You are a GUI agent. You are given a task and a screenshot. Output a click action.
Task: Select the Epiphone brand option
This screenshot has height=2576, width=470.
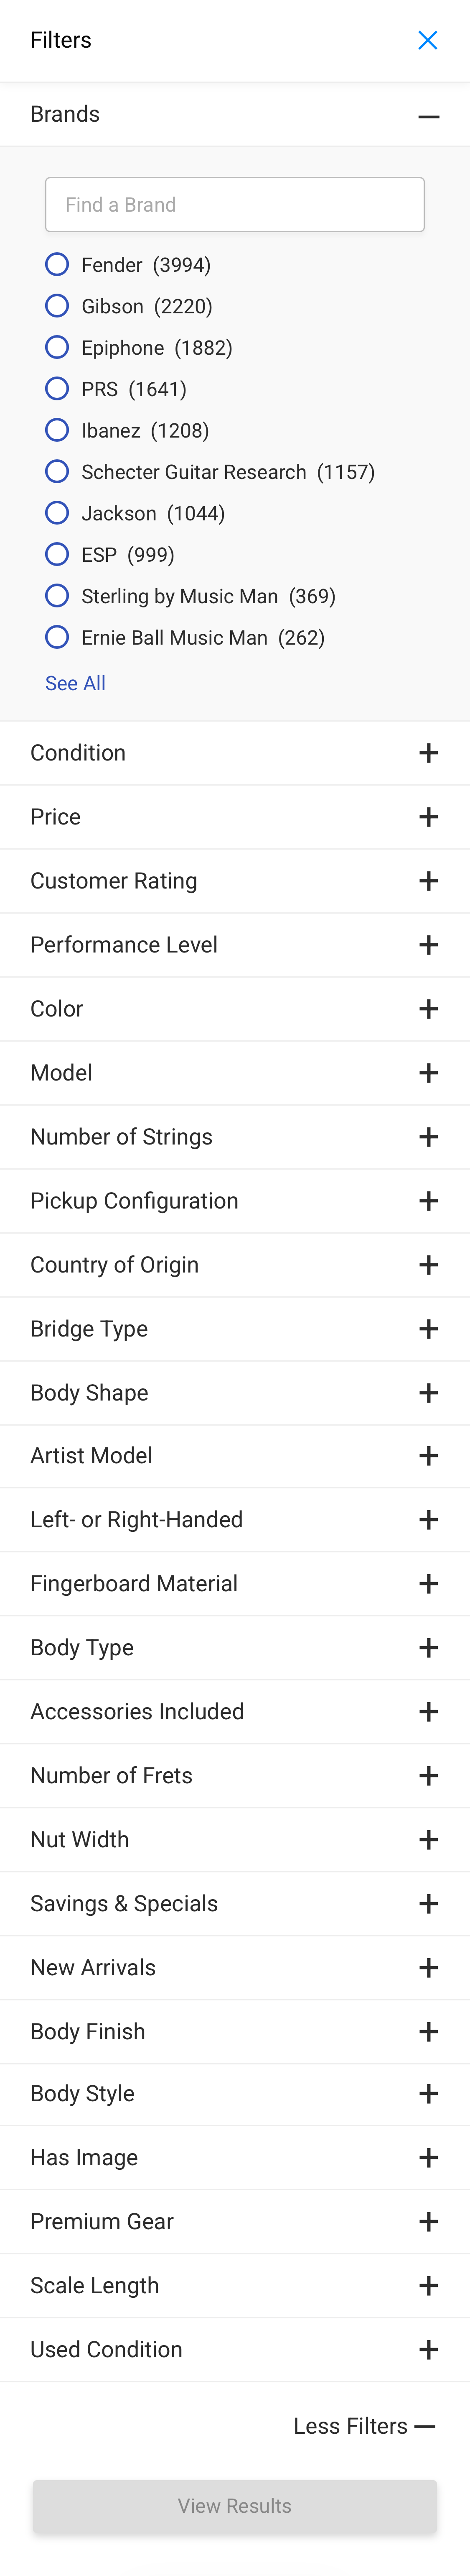pos(56,347)
